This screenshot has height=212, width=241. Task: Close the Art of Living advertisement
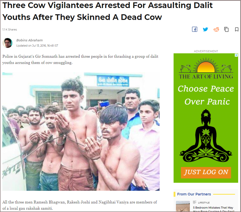tap(236, 55)
